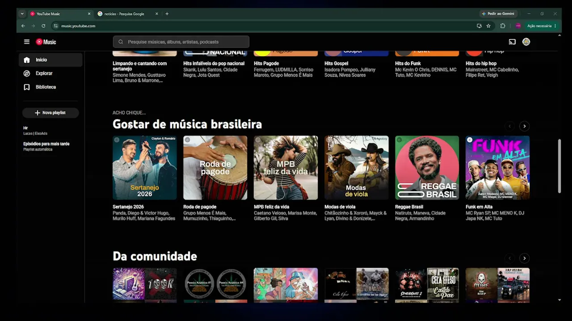Open the Hits Pagode title
The image size is (572, 321).
(266, 64)
